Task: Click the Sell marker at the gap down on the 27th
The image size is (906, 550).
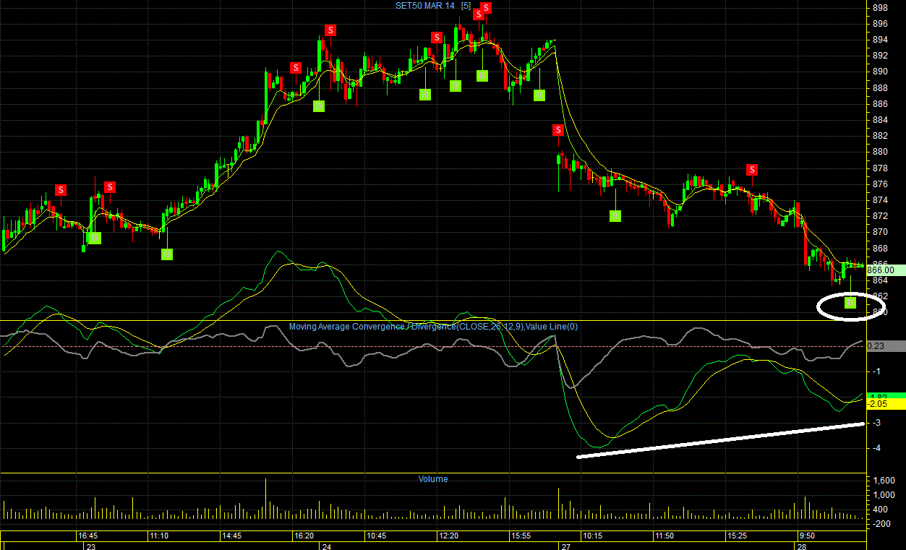Action: (x=558, y=130)
